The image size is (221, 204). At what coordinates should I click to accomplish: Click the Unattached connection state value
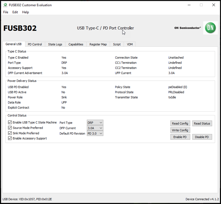(x=176, y=58)
